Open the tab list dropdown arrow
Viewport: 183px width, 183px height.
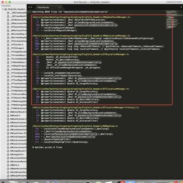click(181, 7)
